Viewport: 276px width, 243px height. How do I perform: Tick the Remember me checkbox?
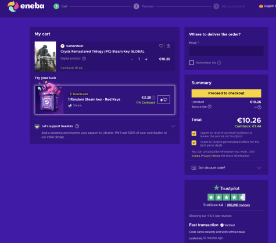pos(192,63)
